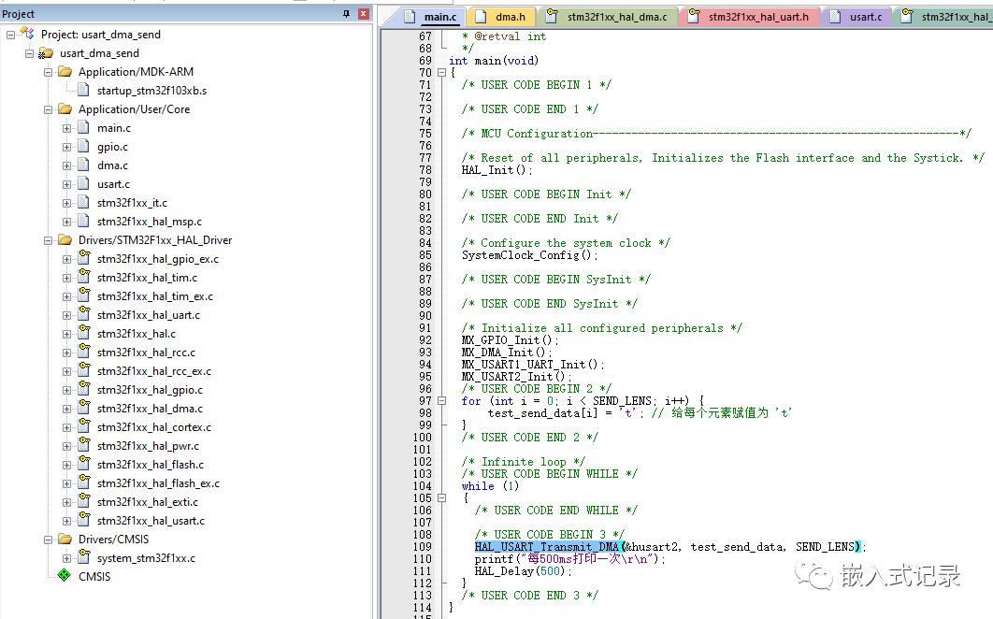Click the MX_DMA_Init() code line
This screenshot has width=993, height=619.
507,353
